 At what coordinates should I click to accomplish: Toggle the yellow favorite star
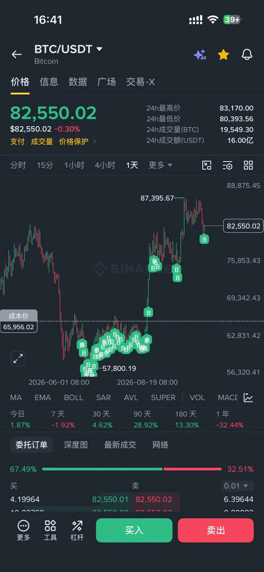223,54
